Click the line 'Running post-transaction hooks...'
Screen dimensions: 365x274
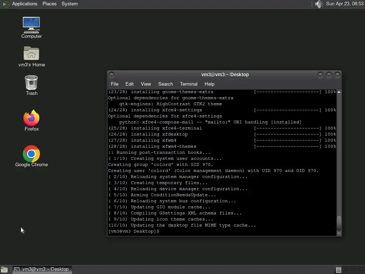[159, 152]
